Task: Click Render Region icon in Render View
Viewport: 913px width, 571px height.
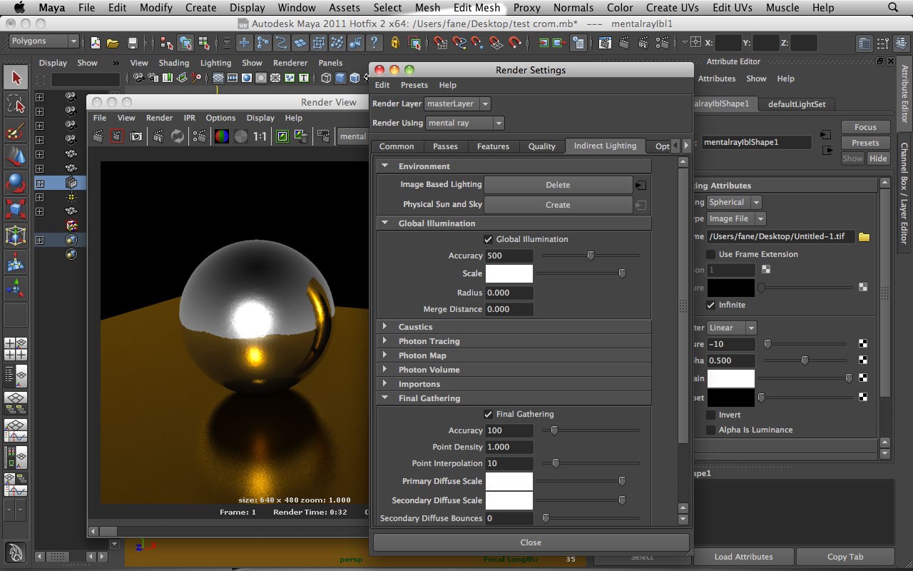Action: coord(117,136)
